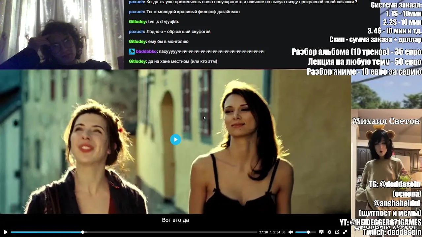Click paxuch's message 'Ладно я - обрюзгший скуфогой'
The width and height of the screenshot is (422, 237).
point(179,32)
